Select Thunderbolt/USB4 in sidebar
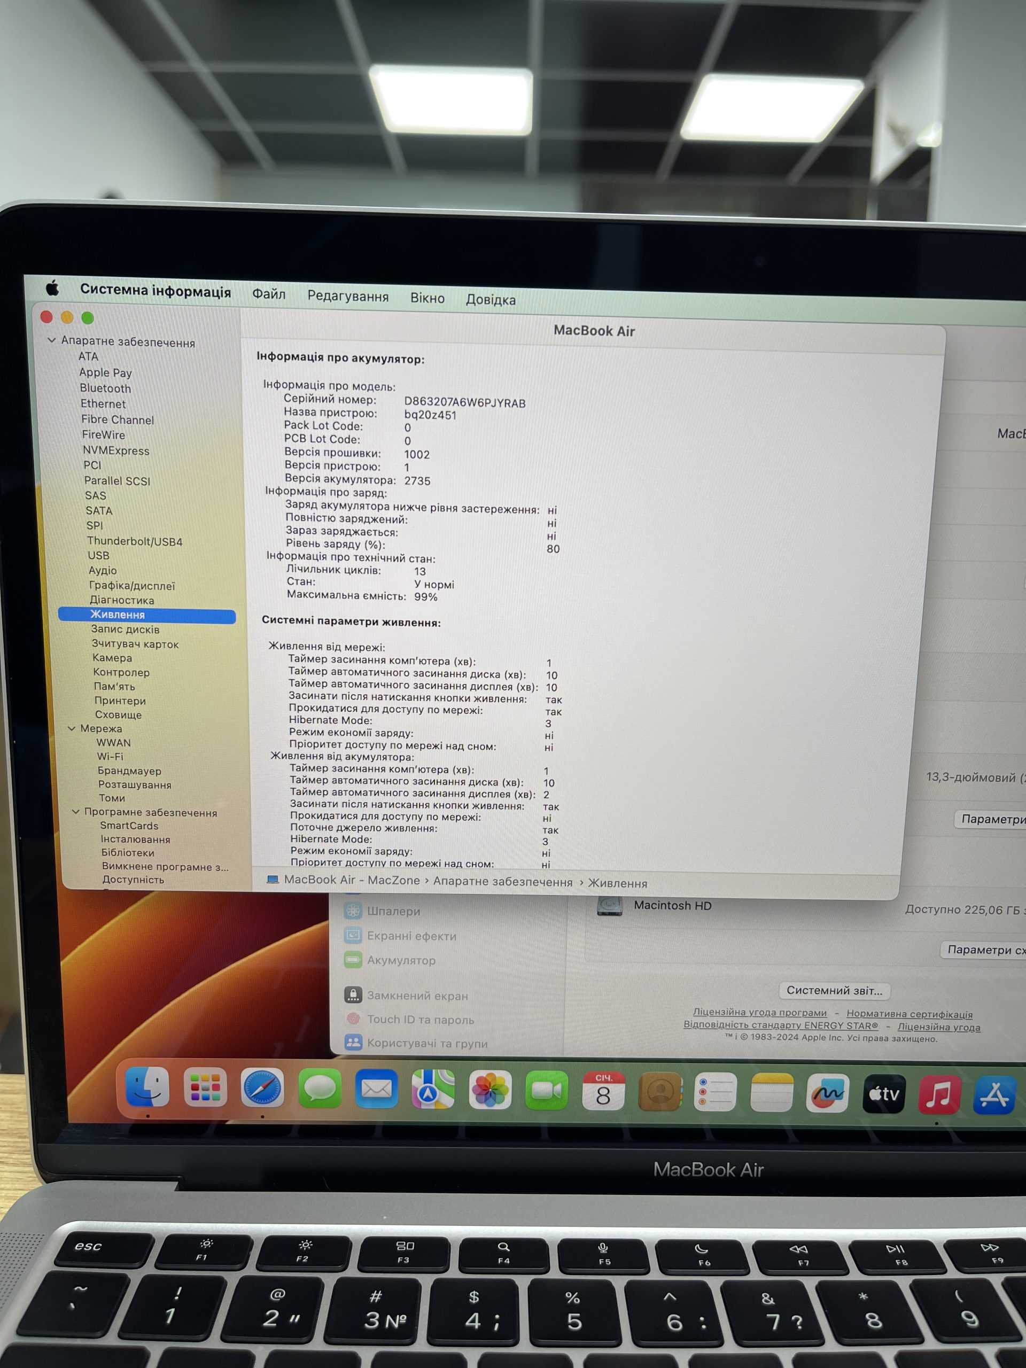 click(135, 541)
